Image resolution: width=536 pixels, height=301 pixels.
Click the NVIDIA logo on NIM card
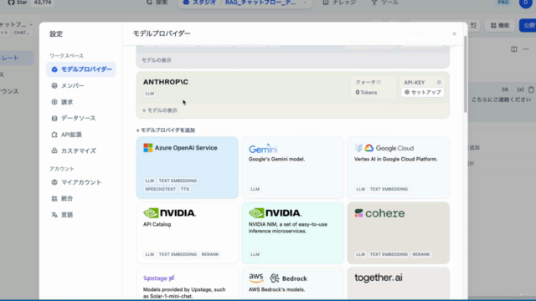coord(276,213)
